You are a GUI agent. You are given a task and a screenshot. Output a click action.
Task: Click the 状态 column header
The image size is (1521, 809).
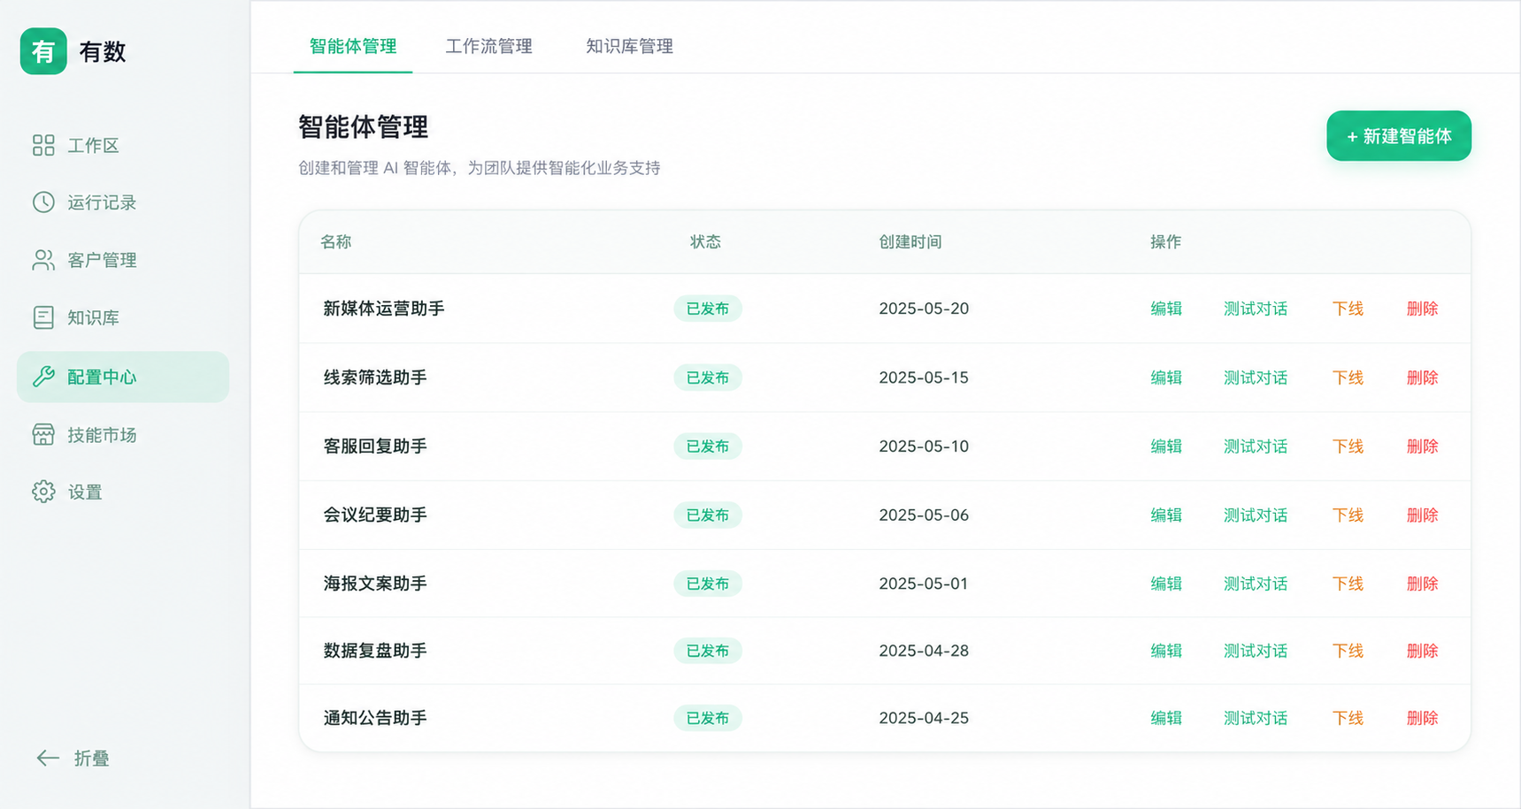(x=705, y=242)
